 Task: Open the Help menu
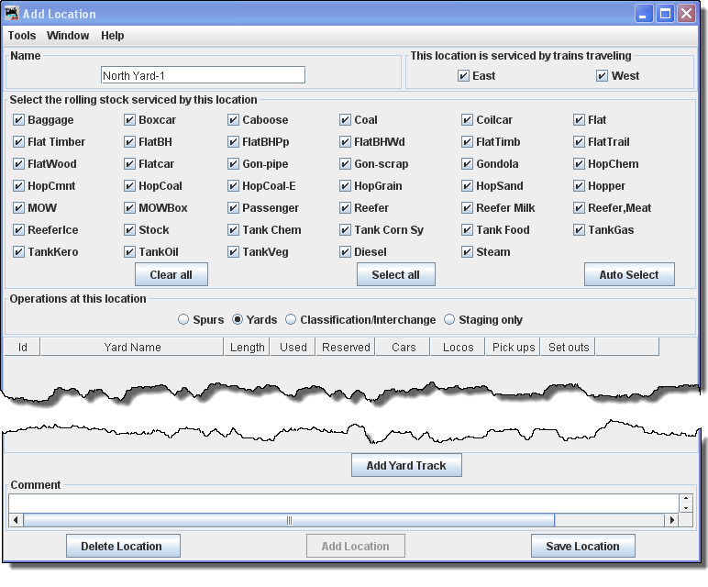(x=113, y=36)
